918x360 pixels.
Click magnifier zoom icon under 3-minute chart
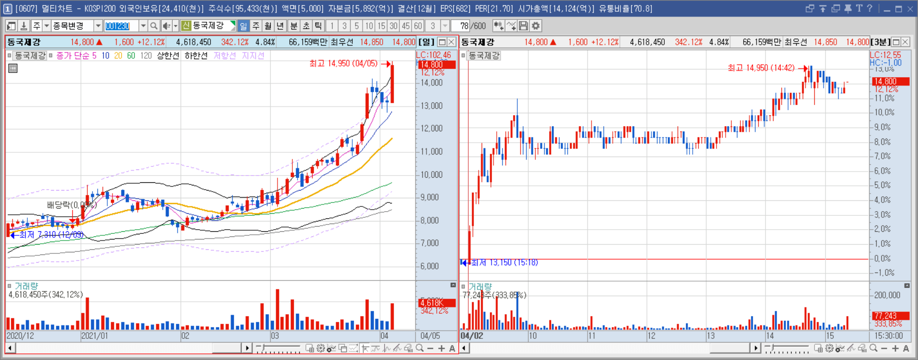coord(874,348)
